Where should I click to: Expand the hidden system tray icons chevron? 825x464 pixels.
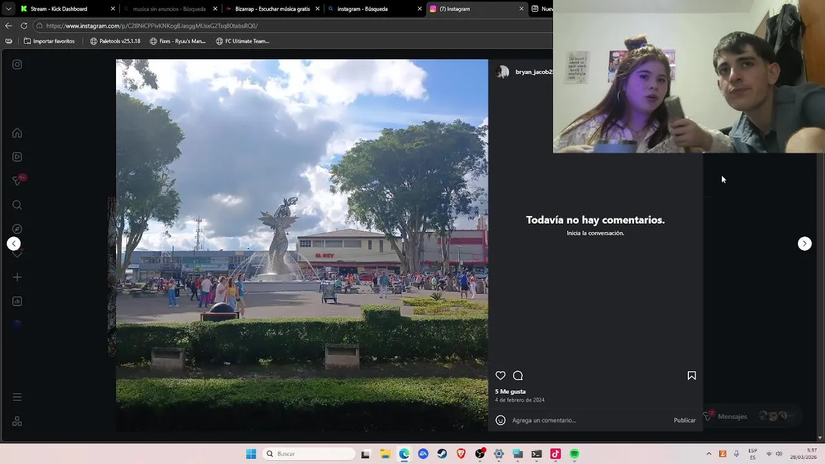[708, 454]
